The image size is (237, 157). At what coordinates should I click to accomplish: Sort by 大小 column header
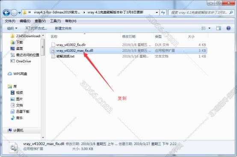(x=191, y=36)
